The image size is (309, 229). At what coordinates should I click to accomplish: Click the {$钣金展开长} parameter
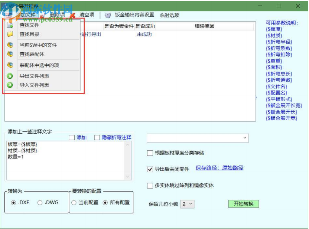point(281,112)
